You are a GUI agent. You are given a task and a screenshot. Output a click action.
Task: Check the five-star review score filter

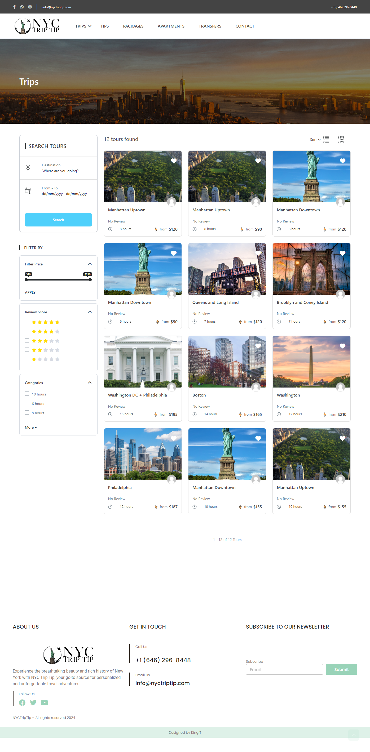27,323
